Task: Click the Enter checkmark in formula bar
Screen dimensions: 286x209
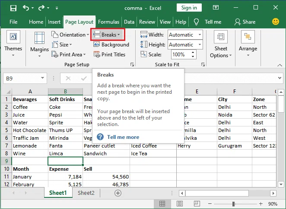Action: [x=84, y=78]
